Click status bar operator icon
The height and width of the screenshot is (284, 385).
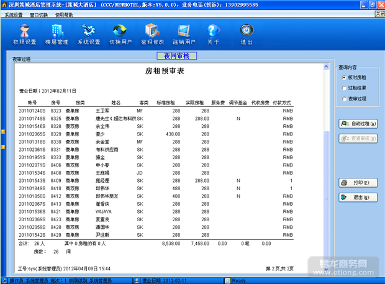[4, 280]
